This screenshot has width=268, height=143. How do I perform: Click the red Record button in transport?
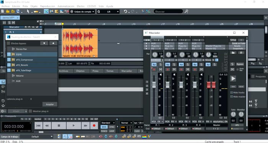pyautogui.click(x=94, y=125)
